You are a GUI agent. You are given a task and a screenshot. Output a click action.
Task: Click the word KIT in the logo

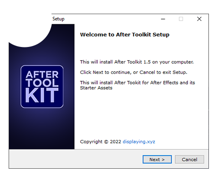pos(42,95)
